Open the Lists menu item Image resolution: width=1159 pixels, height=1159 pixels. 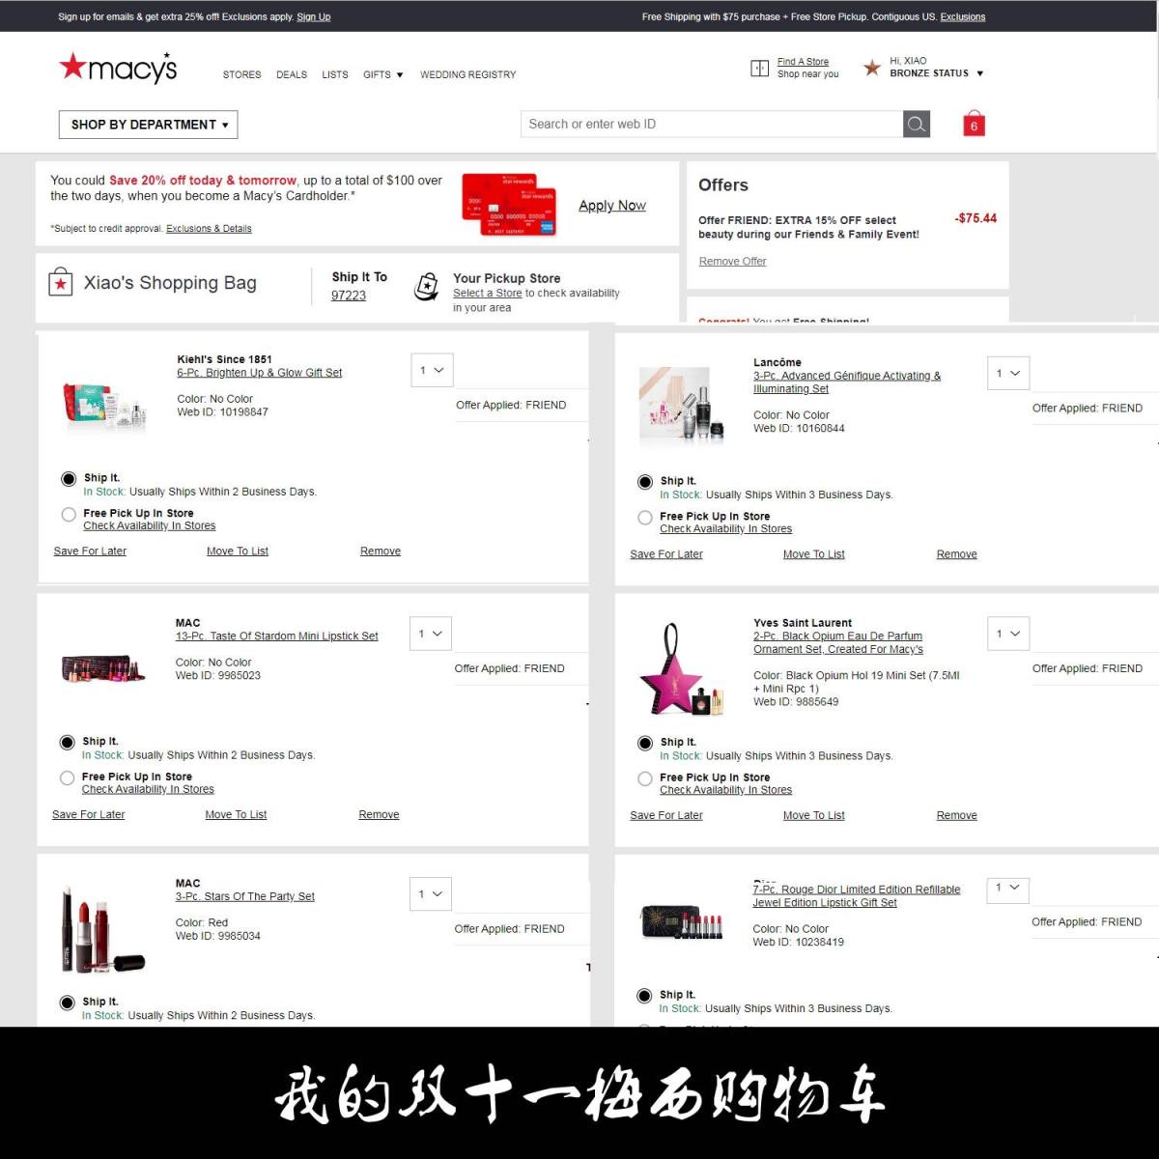click(x=335, y=74)
